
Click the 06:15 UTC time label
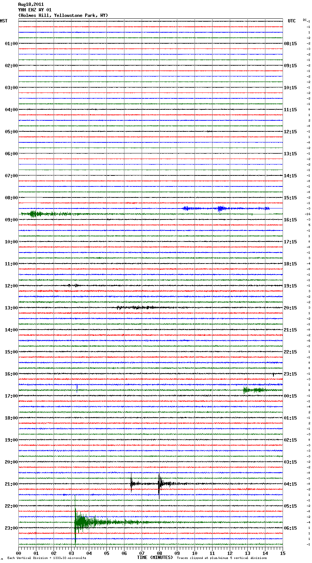tap(290, 528)
